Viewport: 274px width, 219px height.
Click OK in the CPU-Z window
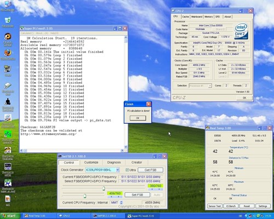click(x=244, y=98)
